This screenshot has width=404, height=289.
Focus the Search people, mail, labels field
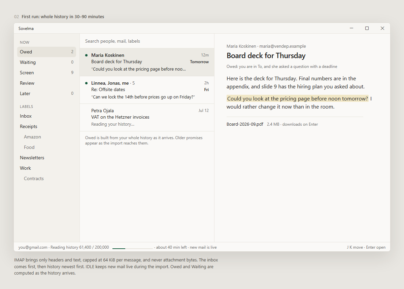[x=147, y=41]
